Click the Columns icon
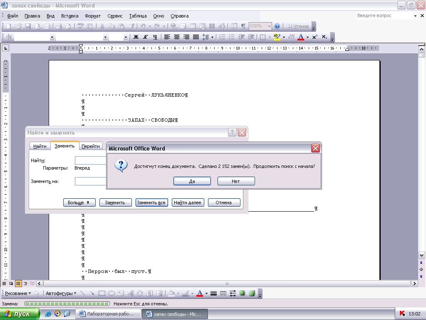The image size is (426, 320). [212, 26]
